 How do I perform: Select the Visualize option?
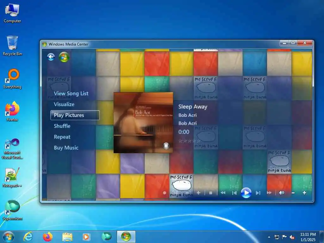pos(64,104)
